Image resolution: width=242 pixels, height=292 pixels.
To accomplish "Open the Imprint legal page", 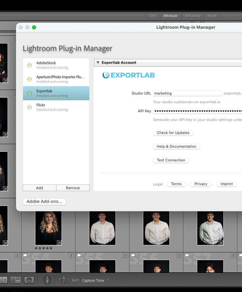I will (227, 184).
